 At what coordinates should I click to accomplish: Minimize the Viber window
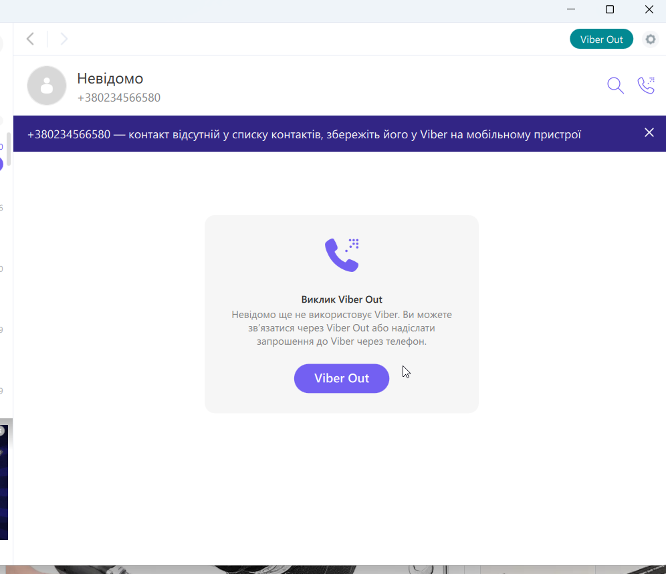[571, 9]
